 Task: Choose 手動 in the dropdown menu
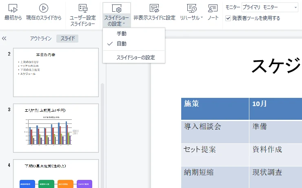[134, 34]
